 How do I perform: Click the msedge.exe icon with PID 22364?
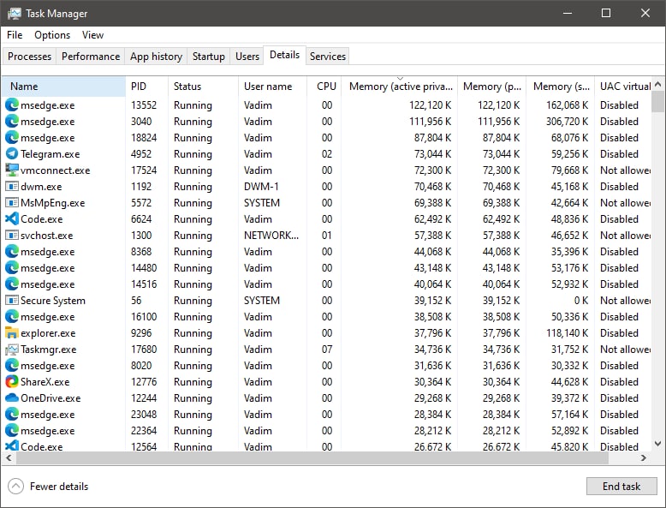point(12,431)
